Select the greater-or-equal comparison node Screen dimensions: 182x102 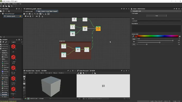(x=85, y=28)
